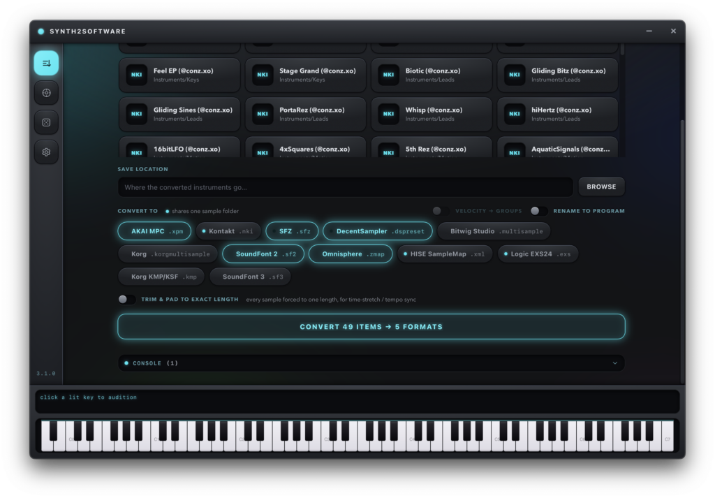
Task: Enable Trim & Pad to Exact Length
Action: coord(127,299)
